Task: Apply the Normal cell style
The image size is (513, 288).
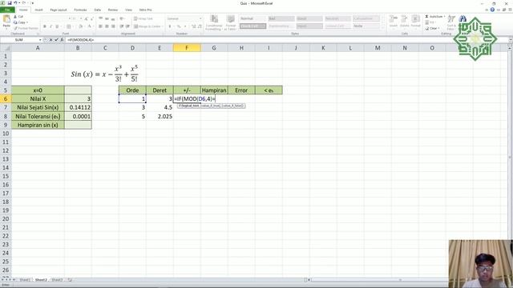Action: click(x=252, y=18)
